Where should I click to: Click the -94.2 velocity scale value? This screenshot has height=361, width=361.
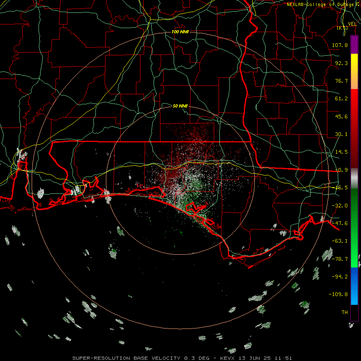point(340,277)
